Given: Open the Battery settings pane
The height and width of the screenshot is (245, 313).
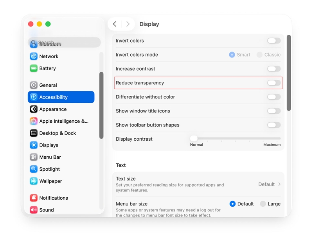Looking at the screenshot, I should 61,68.
